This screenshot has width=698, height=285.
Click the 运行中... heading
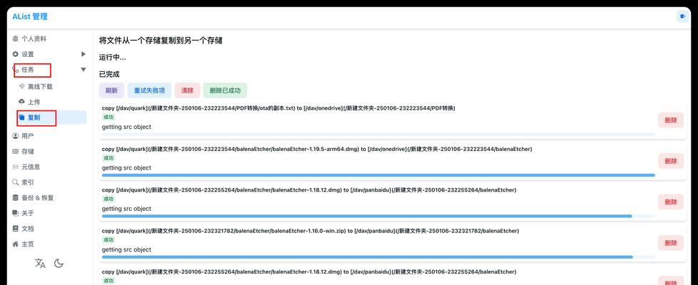[x=112, y=57]
